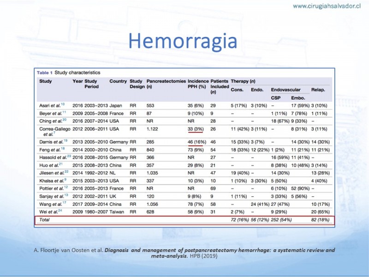Click the 'Cons.' subheader
The width and height of the screenshot is (369, 277).
[237, 90]
